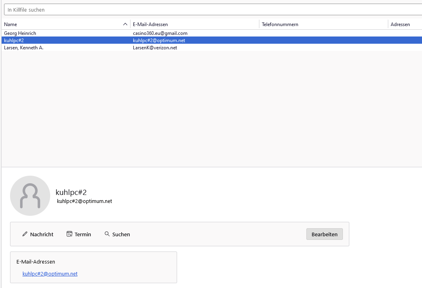The image size is (422, 288).
Task: Click the magnifier icon for Suchen
Action: tap(107, 234)
